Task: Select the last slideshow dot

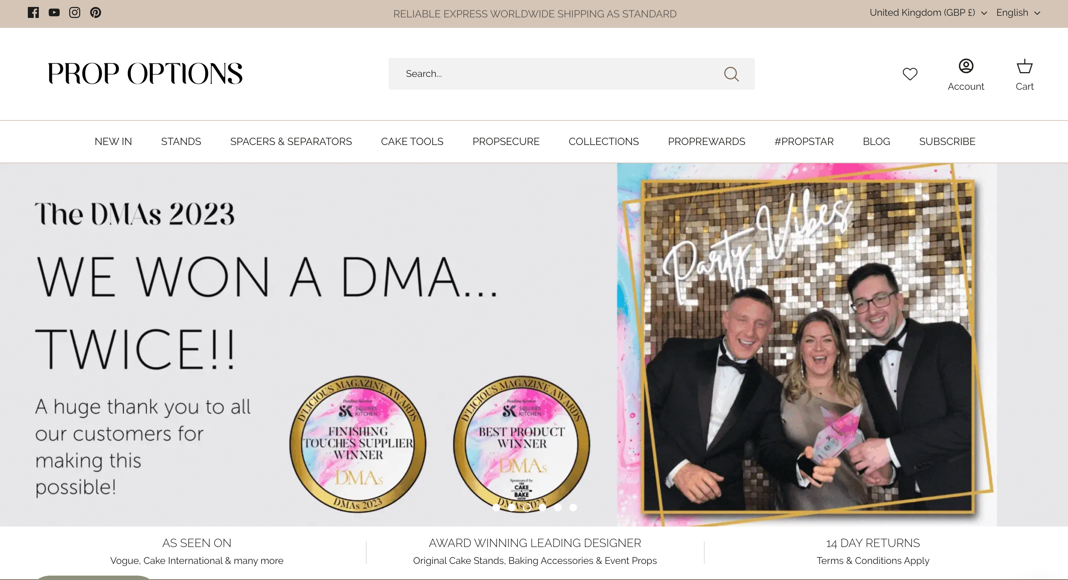Action: 573,507
